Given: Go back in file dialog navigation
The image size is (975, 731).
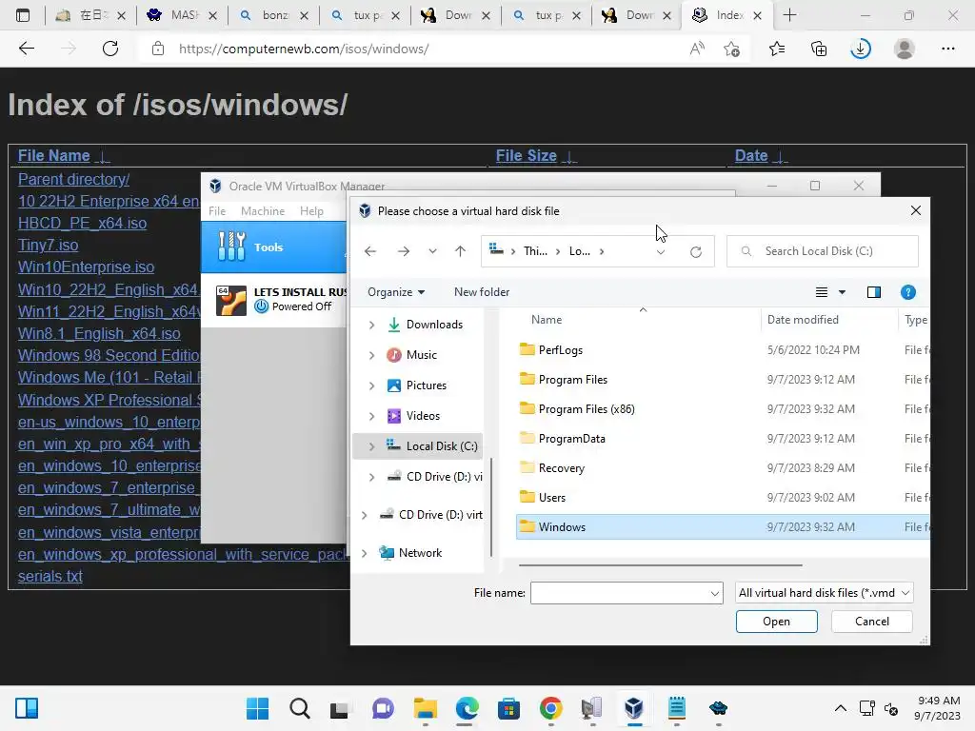Looking at the screenshot, I should click(370, 251).
